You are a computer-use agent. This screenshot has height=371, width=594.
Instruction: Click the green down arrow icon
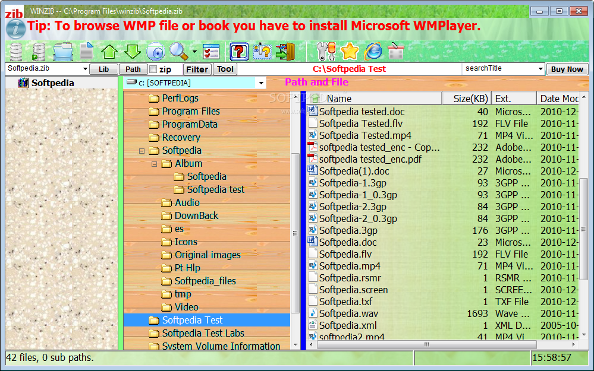tap(133, 52)
